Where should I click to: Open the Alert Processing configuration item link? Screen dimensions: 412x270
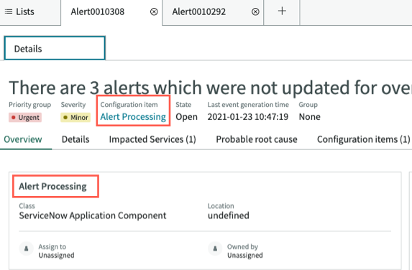click(x=133, y=117)
